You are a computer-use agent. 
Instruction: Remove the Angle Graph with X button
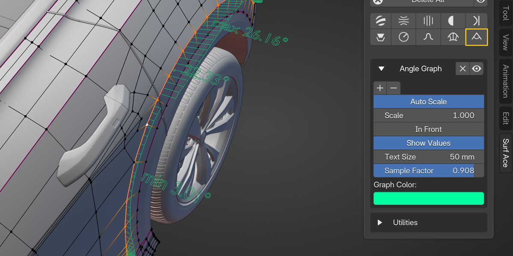pyautogui.click(x=462, y=69)
